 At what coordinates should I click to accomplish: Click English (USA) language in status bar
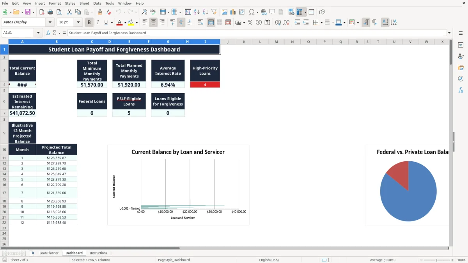[269, 260]
